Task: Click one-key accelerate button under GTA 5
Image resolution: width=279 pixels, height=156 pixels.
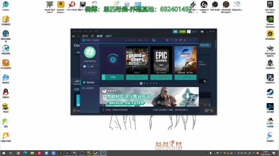Action: [137, 77]
